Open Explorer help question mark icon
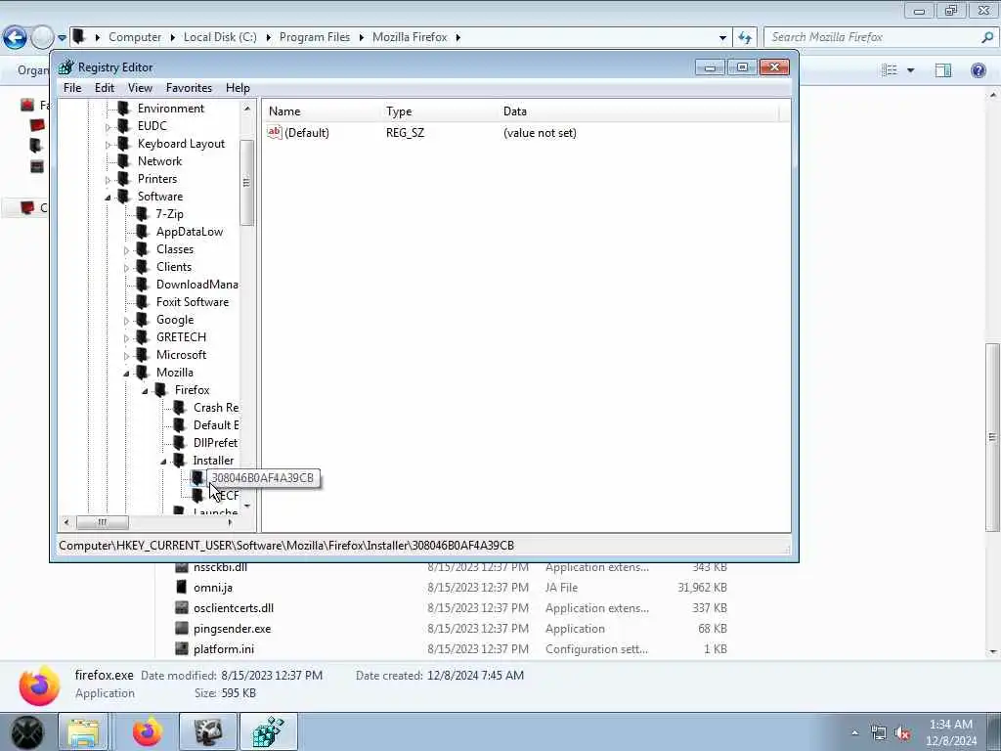This screenshot has height=751, width=1001. point(978,70)
